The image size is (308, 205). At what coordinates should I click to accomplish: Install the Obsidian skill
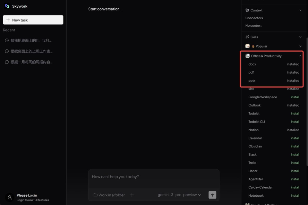point(295,146)
